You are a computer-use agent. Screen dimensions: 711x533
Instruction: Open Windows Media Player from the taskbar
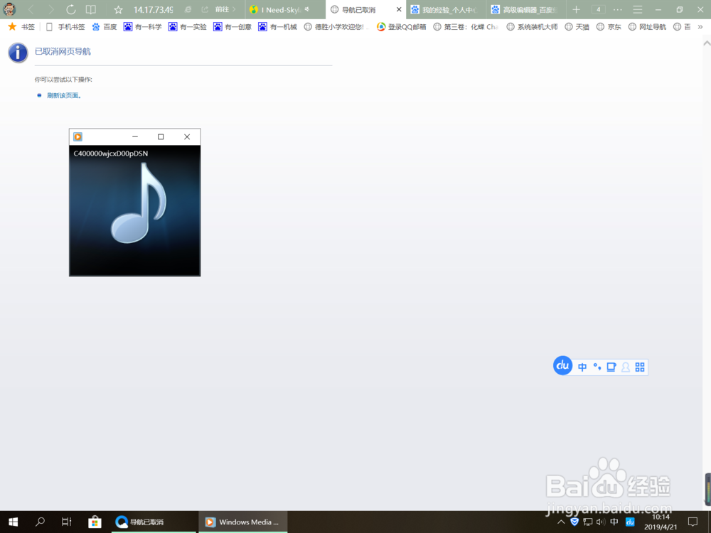pyautogui.click(x=242, y=521)
